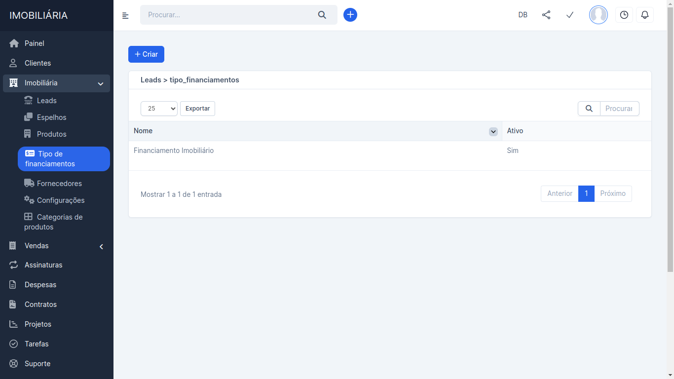674x379 pixels.
Task: Go to Leads in the sidebar
Action: click(x=46, y=101)
